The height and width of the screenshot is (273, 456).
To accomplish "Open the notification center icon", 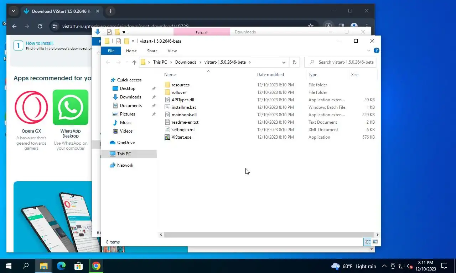I will (x=444, y=266).
